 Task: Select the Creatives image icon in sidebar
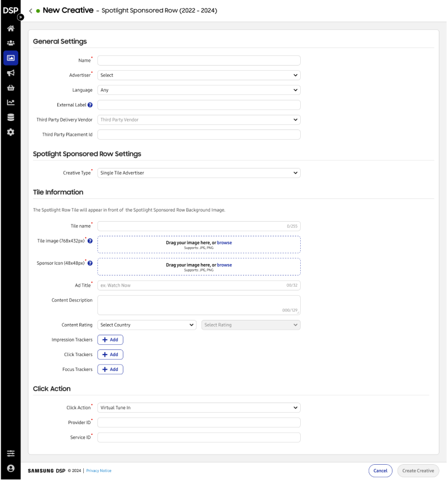point(11,58)
